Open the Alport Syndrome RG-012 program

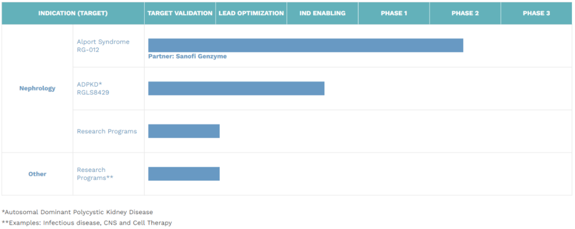click(103, 46)
